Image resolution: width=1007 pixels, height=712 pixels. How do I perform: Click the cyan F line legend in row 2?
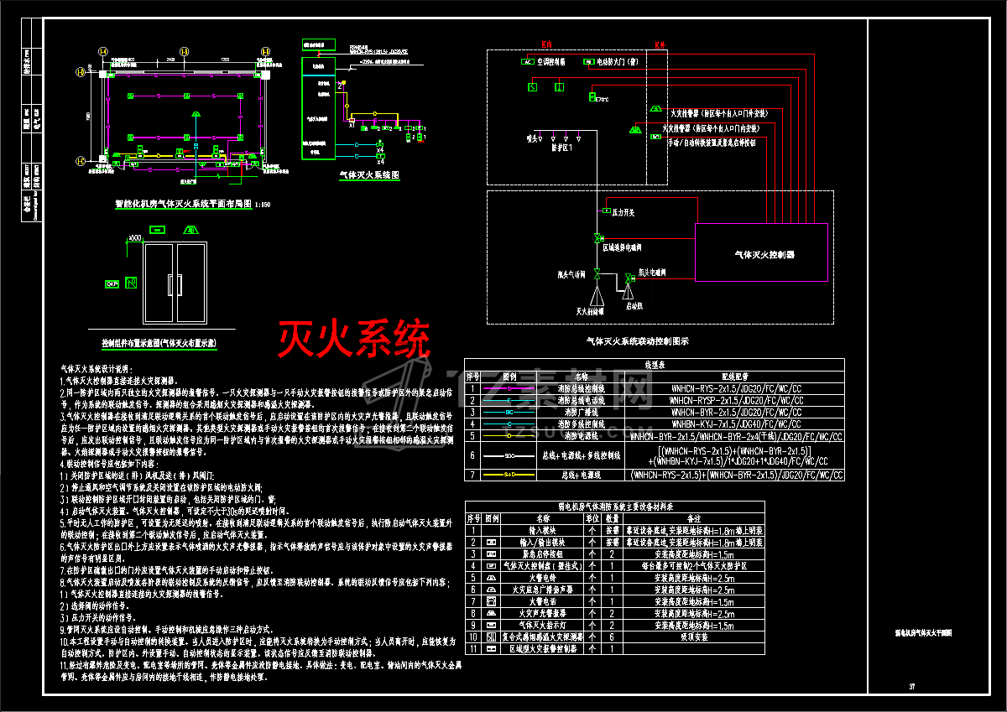tap(510, 401)
